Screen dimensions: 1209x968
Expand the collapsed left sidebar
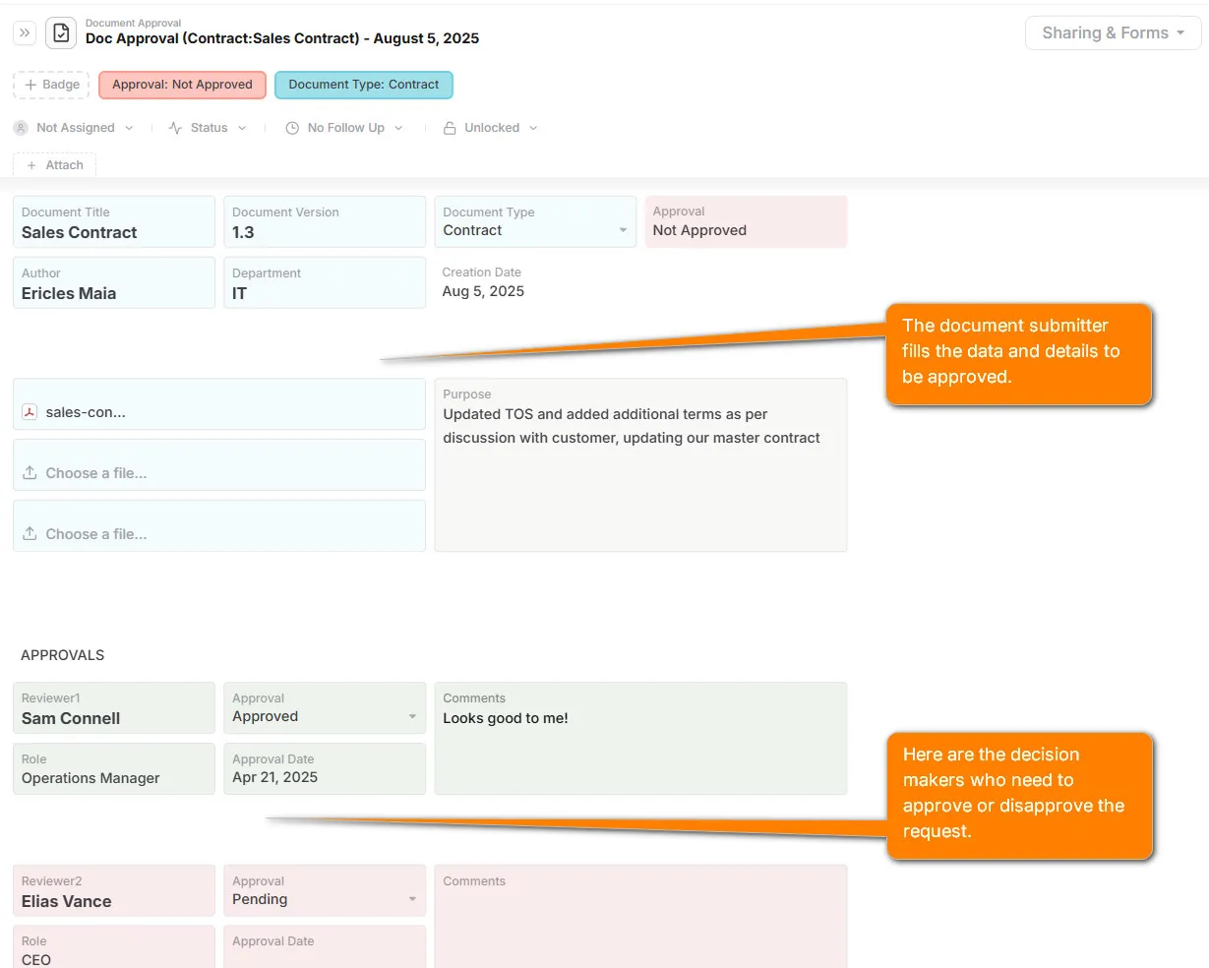pyautogui.click(x=24, y=32)
